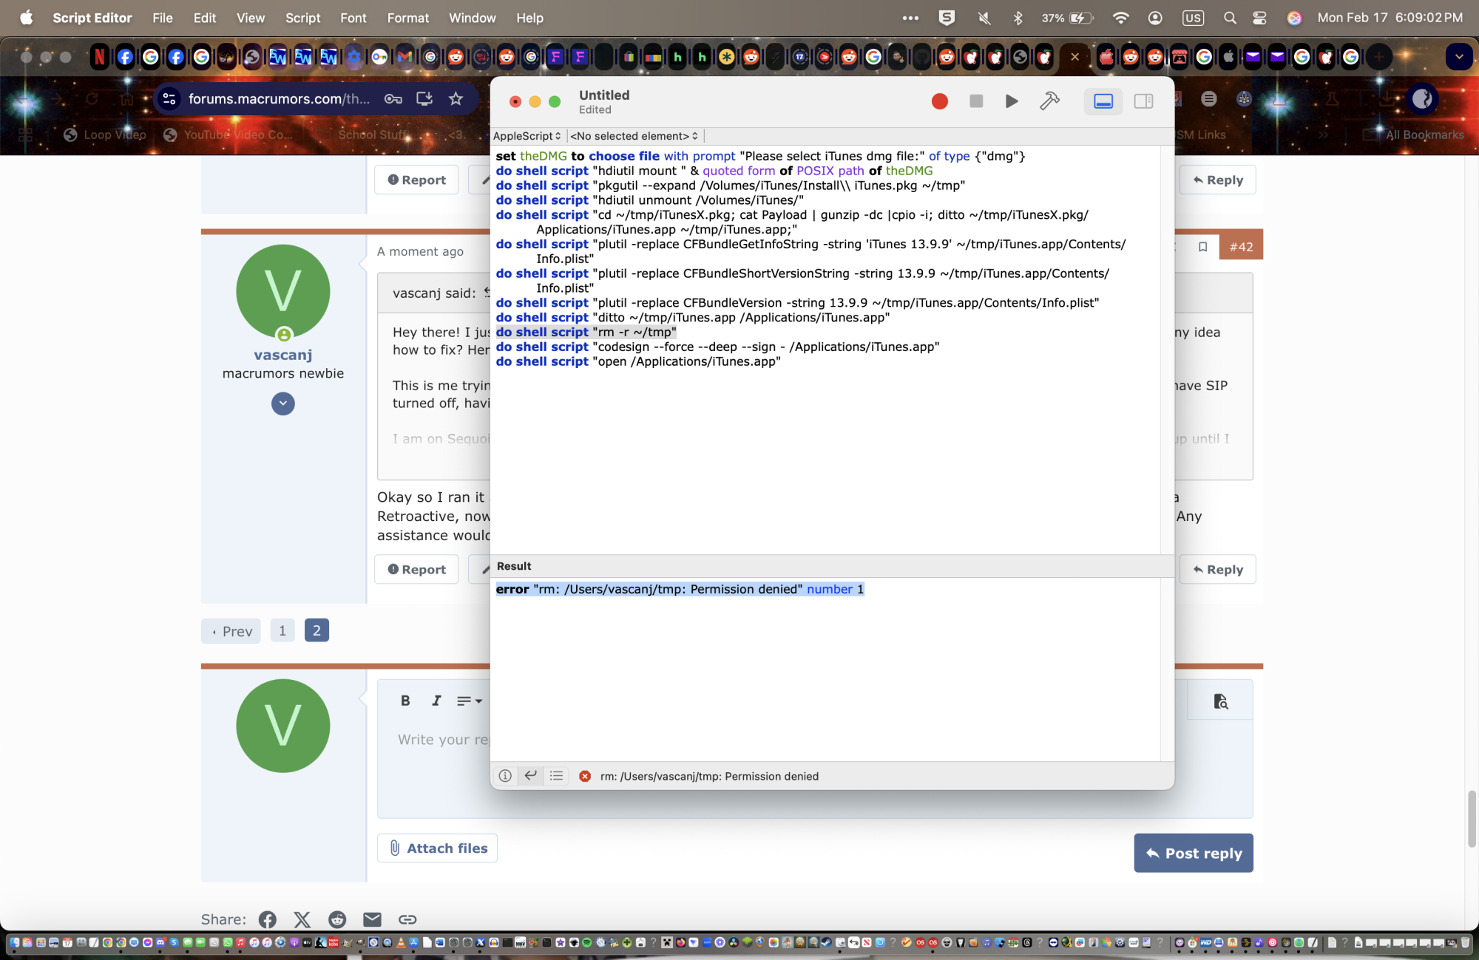Show the description info icon in bottom bar
Image resolution: width=1479 pixels, height=960 pixels.
pyautogui.click(x=505, y=776)
